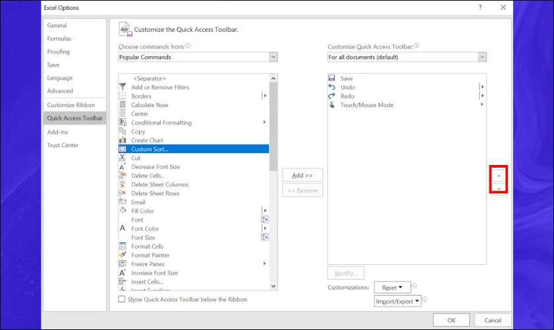Image resolution: width=554 pixels, height=330 pixels.
Task: Click the Center alignment icon
Action: (123, 114)
